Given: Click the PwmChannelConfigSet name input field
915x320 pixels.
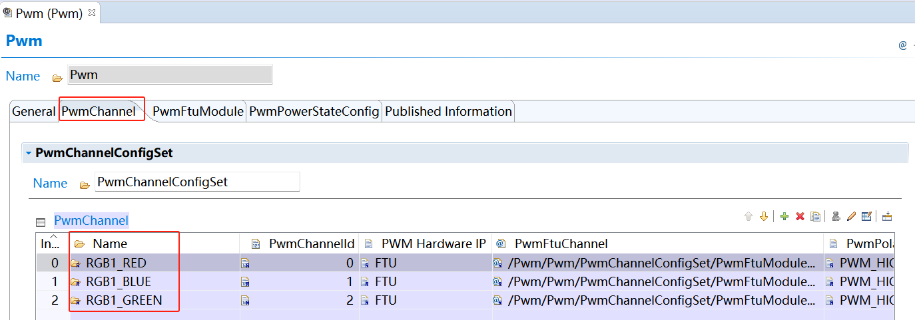Looking at the screenshot, I should point(197,182).
